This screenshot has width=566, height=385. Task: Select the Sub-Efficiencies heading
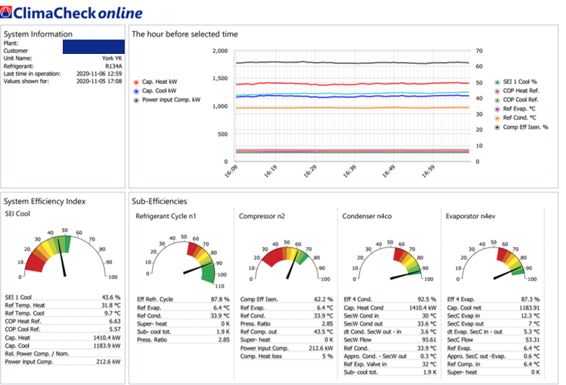pos(159,201)
